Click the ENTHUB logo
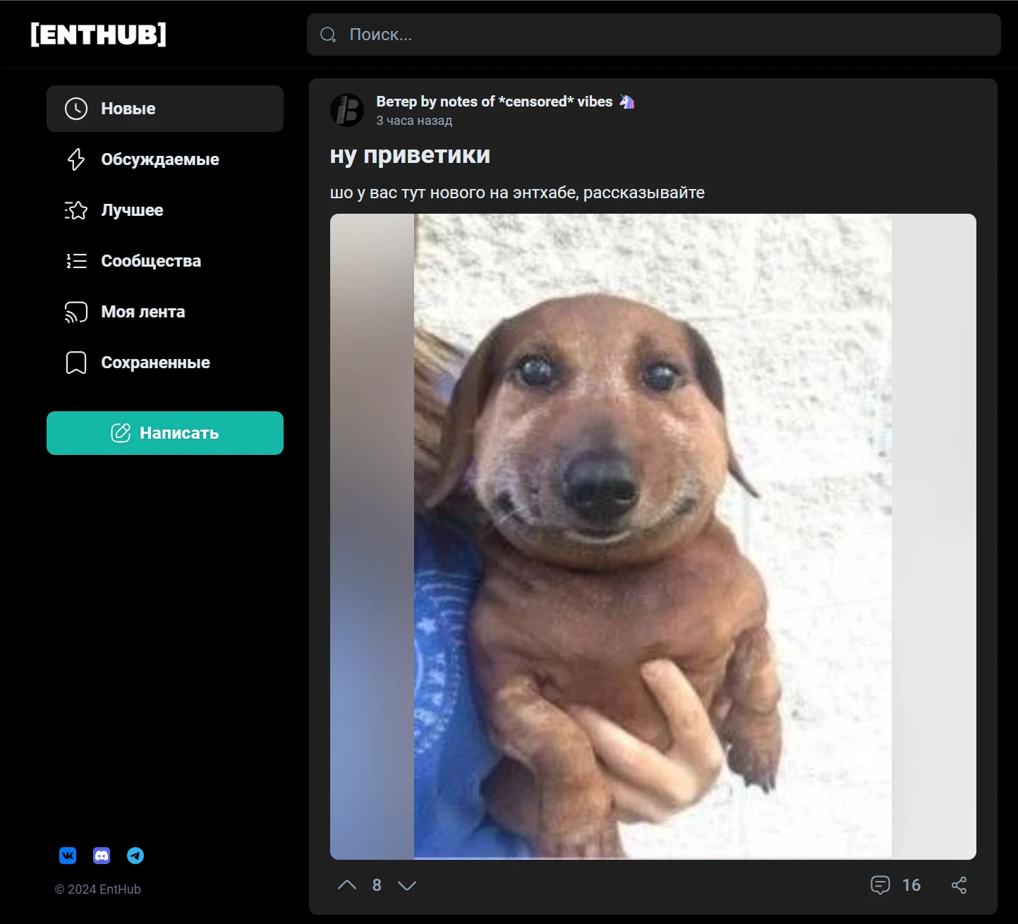The width and height of the screenshot is (1018, 924). click(98, 35)
